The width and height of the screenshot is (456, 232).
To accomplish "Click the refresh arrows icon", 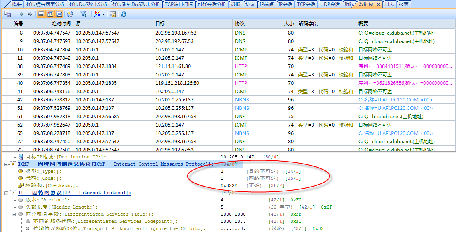I will (124, 14).
